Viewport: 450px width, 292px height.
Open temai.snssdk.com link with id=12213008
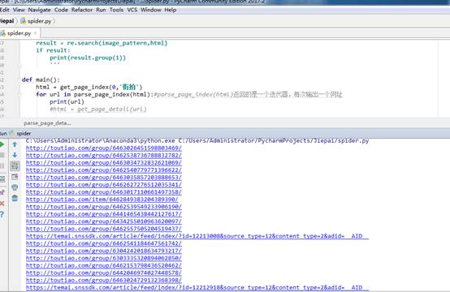tap(197, 236)
